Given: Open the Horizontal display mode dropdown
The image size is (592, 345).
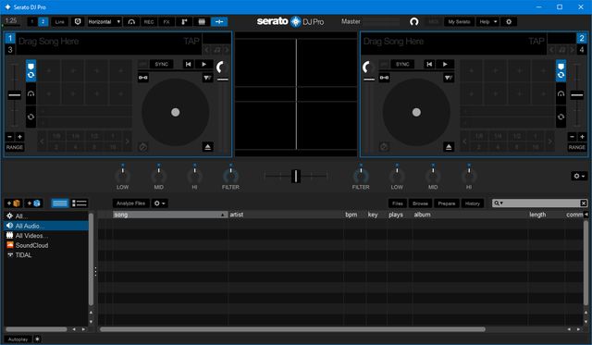Looking at the screenshot, I should click(x=105, y=22).
